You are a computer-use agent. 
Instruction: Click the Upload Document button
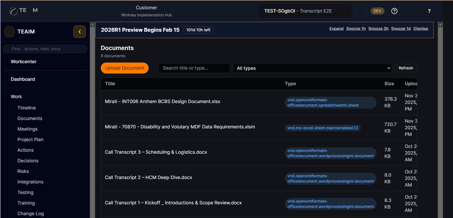tap(125, 68)
